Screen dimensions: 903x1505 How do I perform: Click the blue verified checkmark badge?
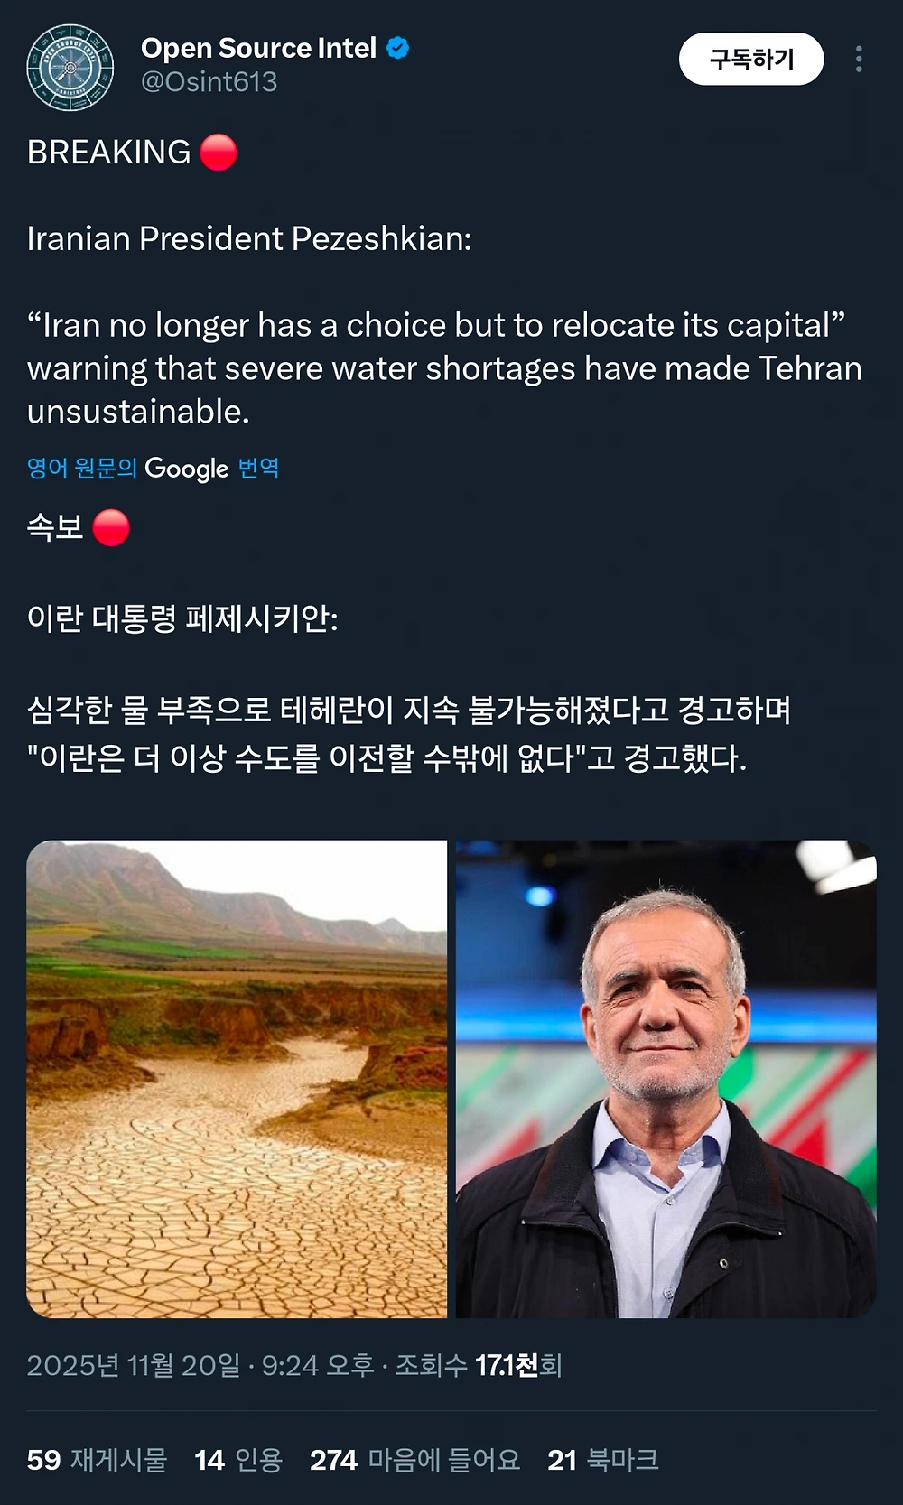[x=397, y=48]
